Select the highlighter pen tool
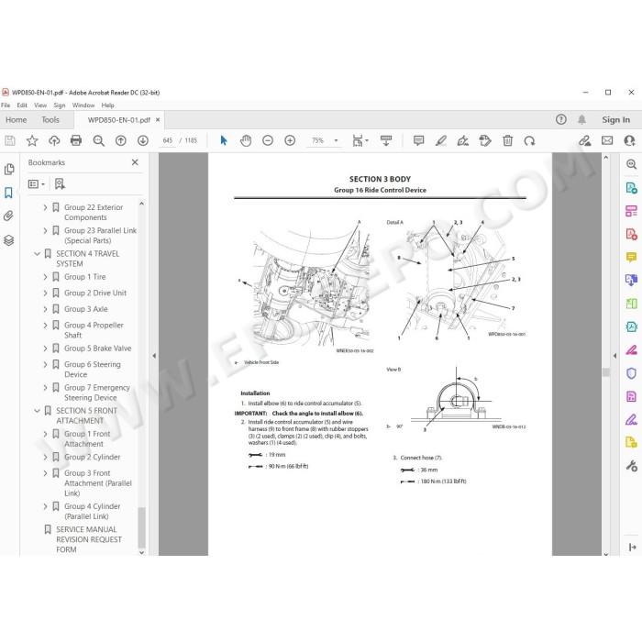The height and width of the screenshot is (642, 642). coord(441,141)
